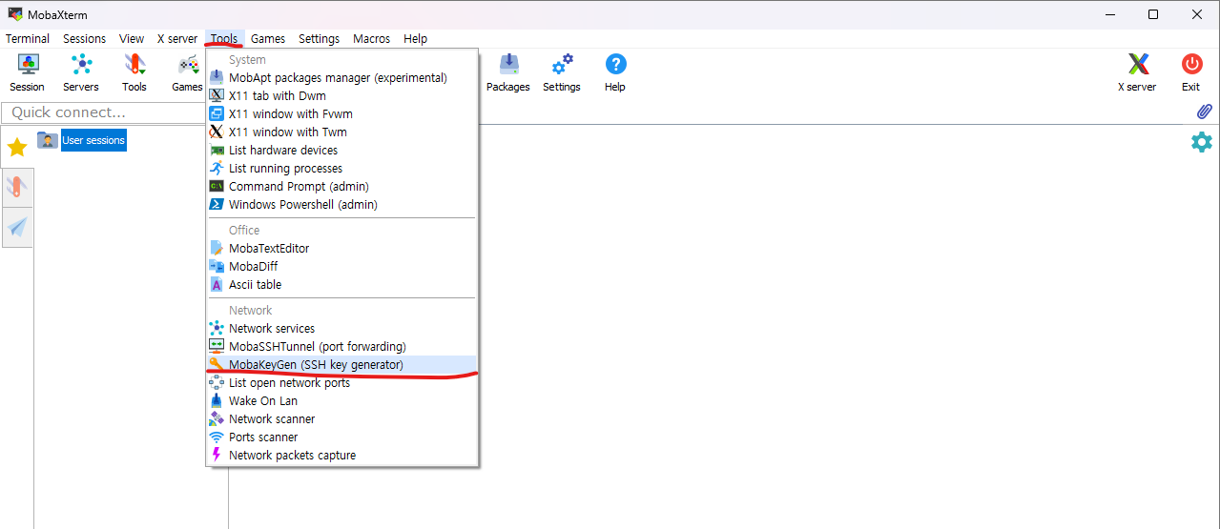The height and width of the screenshot is (529, 1220).
Task: Launch MobaKeyGen (SSH key generator)
Action: 341,365
